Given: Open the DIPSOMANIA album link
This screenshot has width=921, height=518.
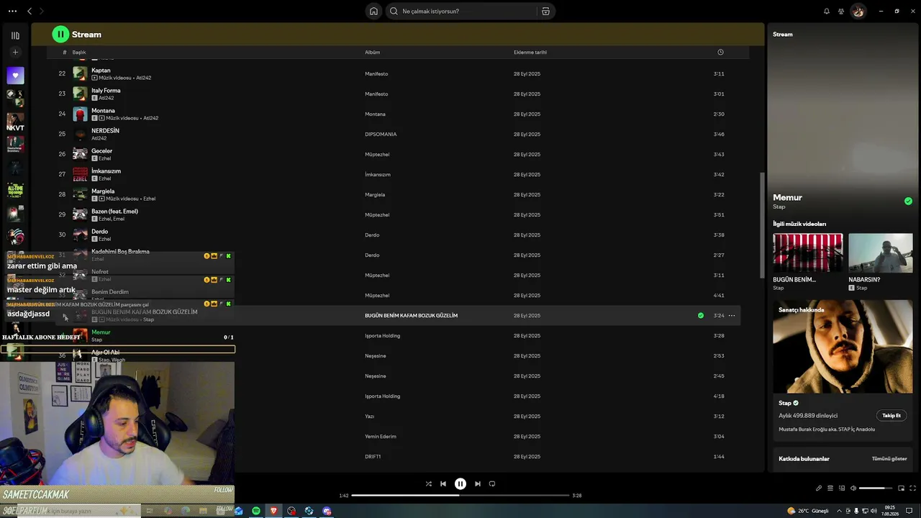Looking at the screenshot, I should (x=381, y=135).
